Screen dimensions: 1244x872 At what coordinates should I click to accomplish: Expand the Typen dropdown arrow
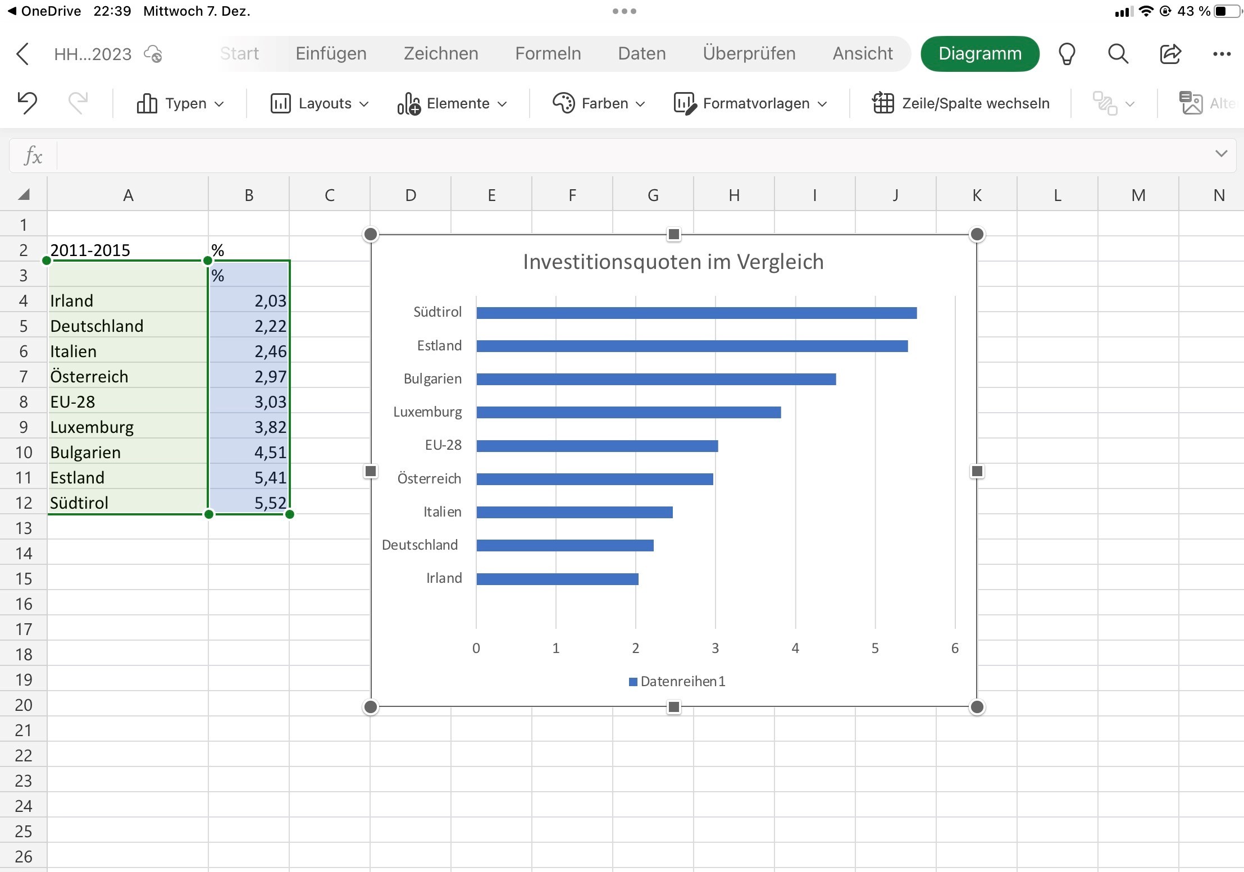click(220, 104)
